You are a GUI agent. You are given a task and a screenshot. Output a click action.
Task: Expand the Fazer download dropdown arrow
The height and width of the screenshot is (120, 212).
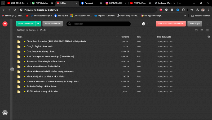click(38, 24)
